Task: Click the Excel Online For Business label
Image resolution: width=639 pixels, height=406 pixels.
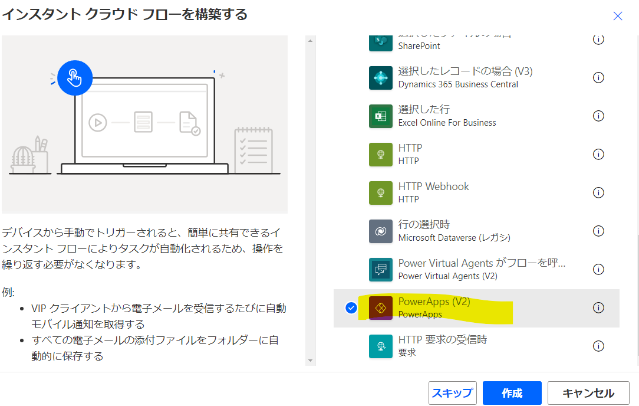Action: click(x=447, y=123)
